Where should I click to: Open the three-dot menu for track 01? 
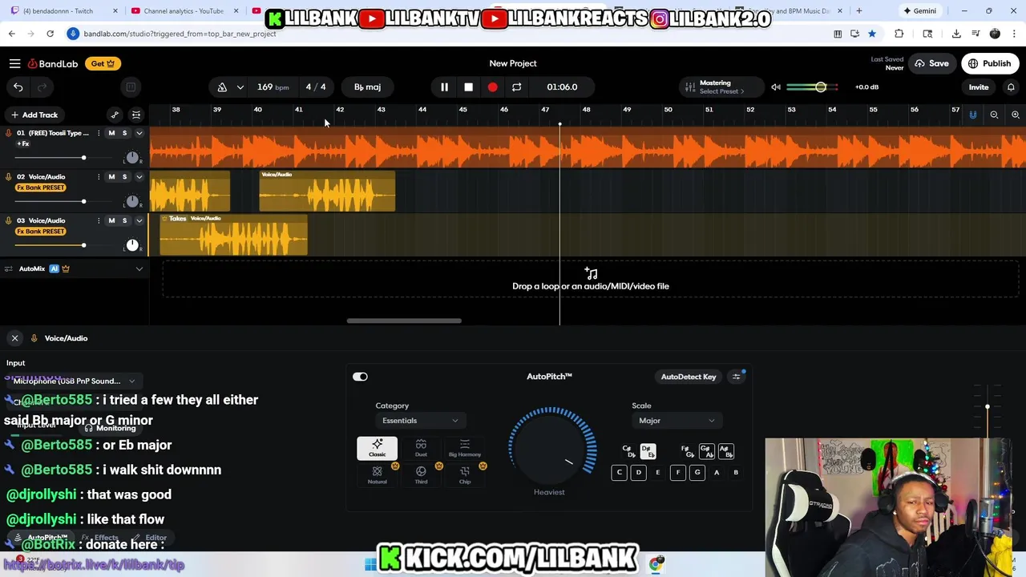coord(99,133)
